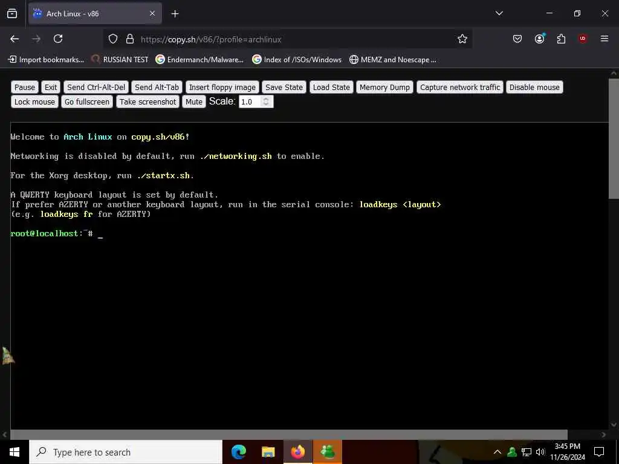
Task: Open network tray icon
Action: tap(527, 452)
